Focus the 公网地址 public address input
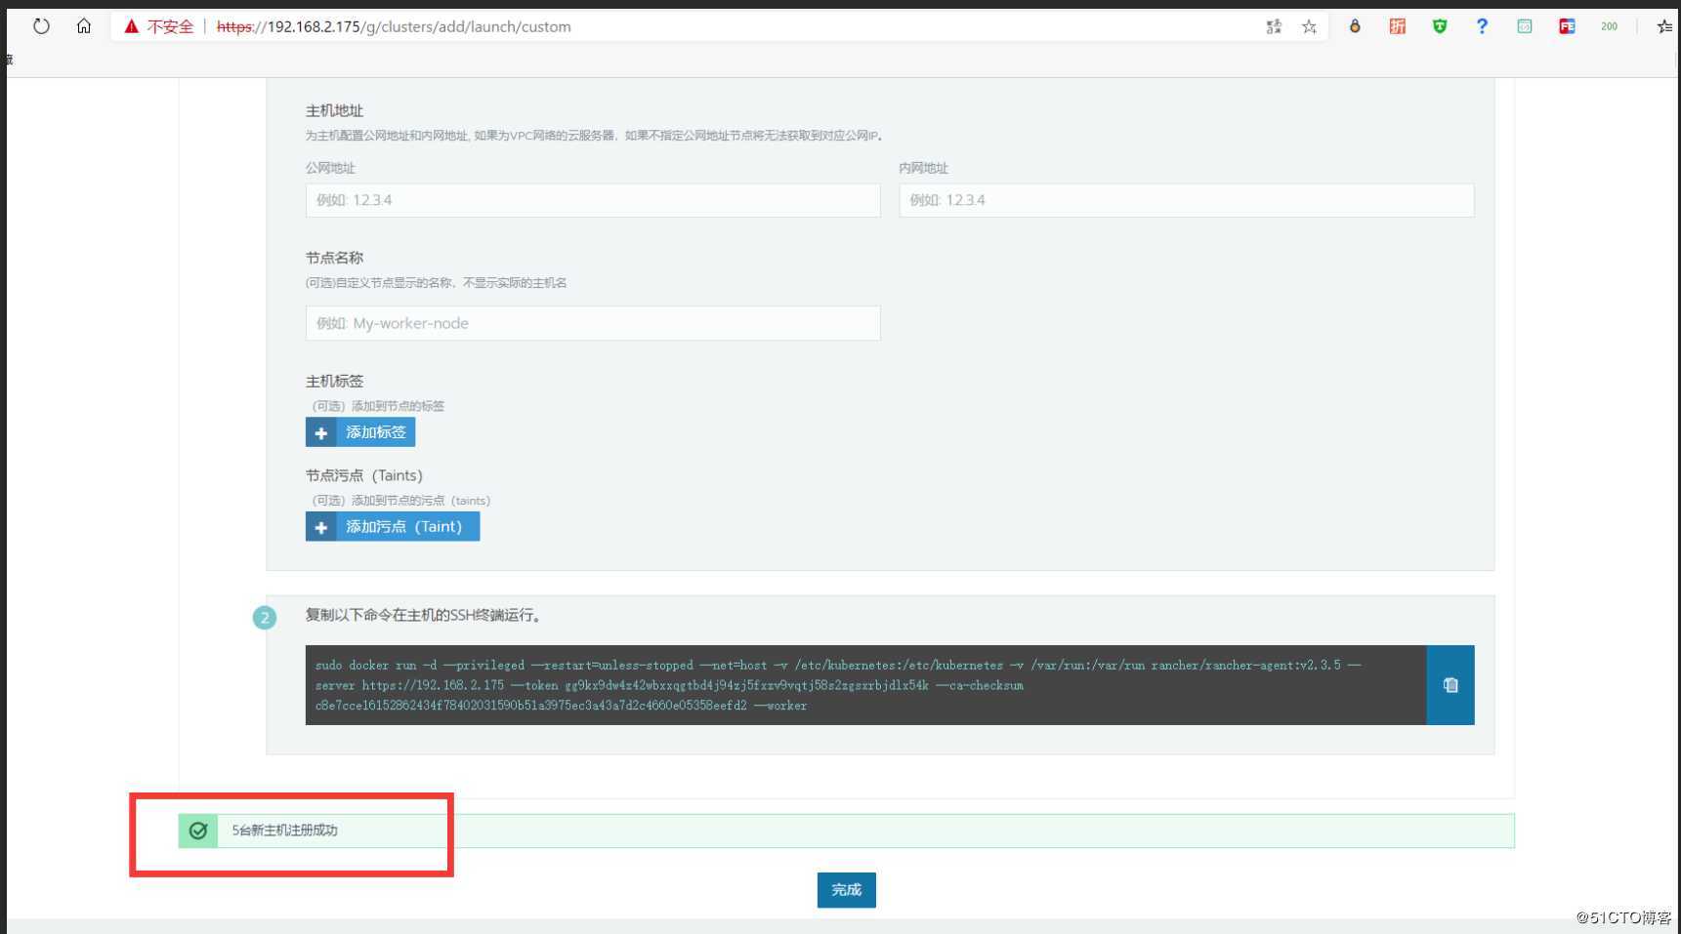 pos(593,200)
